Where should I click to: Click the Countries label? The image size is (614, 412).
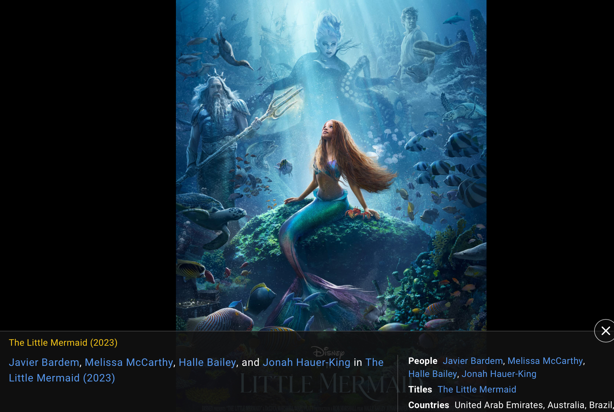(429, 405)
